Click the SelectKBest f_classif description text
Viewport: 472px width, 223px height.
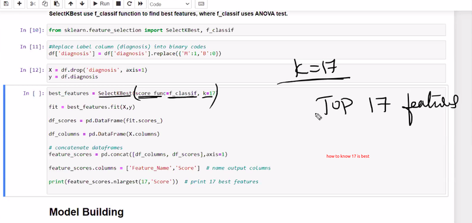tap(169, 14)
